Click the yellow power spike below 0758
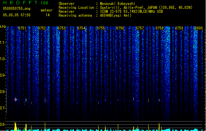Viewport: 206px width, 131px height. 159,127
